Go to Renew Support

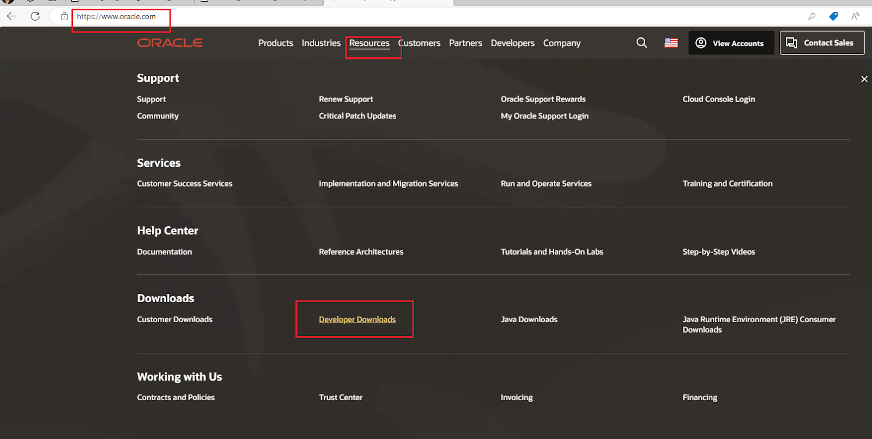tap(346, 99)
